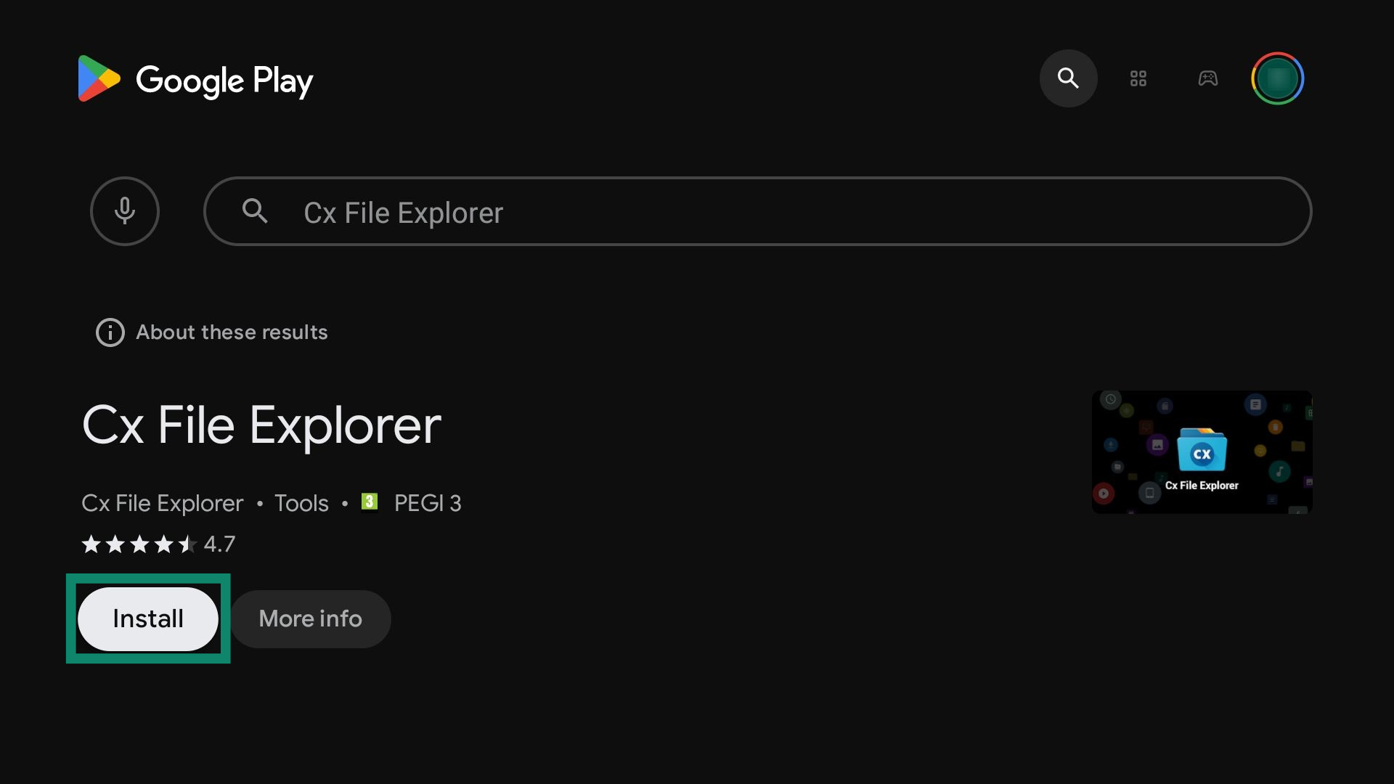Viewport: 1394px width, 784px height.
Task: Click the Google Play triangle logo
Action: point(99,78)
